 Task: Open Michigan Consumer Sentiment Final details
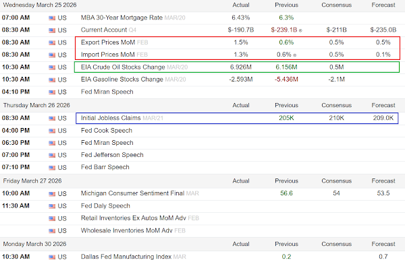[x=132, y=193]
